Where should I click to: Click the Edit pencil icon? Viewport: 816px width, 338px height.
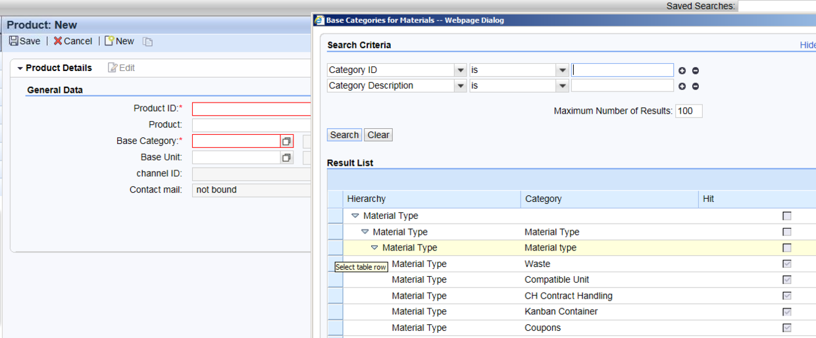(x=113, y=68)
